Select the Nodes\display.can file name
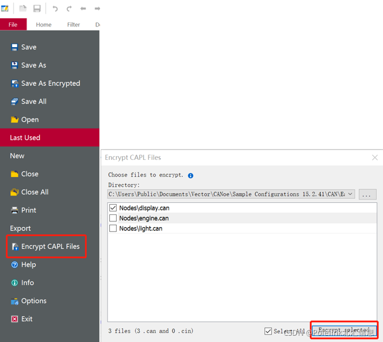The height and width of the screenshot is (342, 383). [x=144, y=208]
